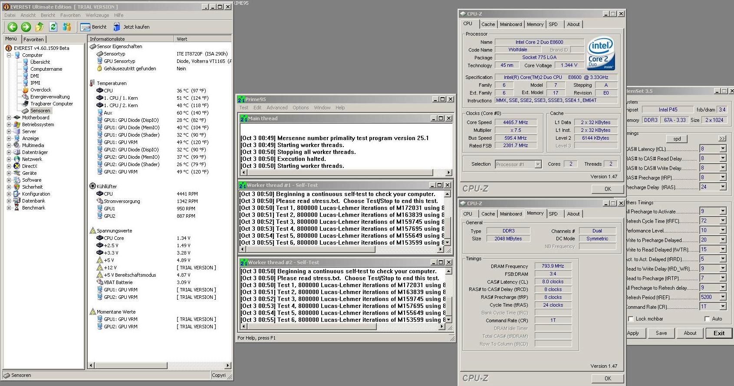Image resolution: width=734 pixels, height=386 pixels.
Task: Click the Betriebssystem icon in EVEREST tree
Action: point(17,124)
